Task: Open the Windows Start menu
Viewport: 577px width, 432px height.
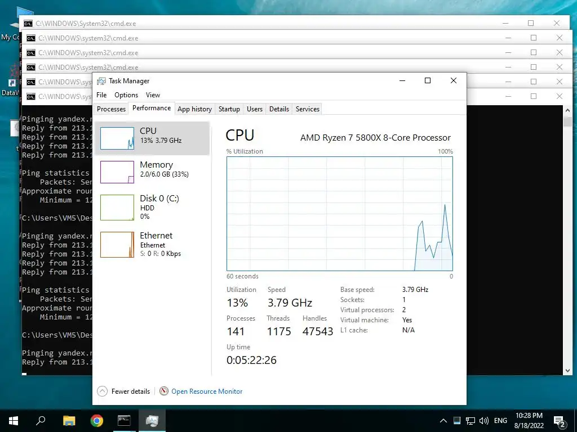Action: pyautogui.click(x=14, y=421)
